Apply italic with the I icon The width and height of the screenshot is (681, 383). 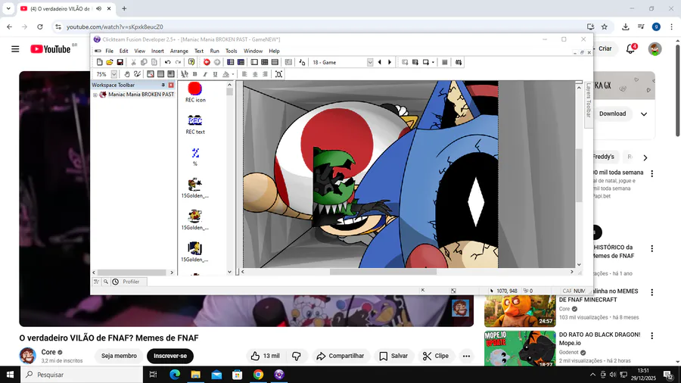(205, 74)
